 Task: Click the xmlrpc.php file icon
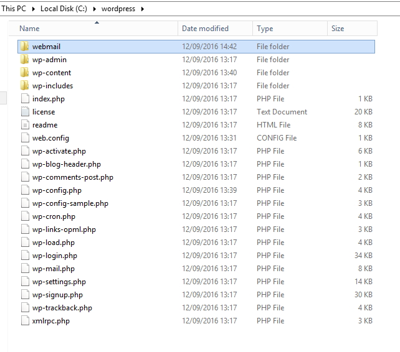[25, 321]
